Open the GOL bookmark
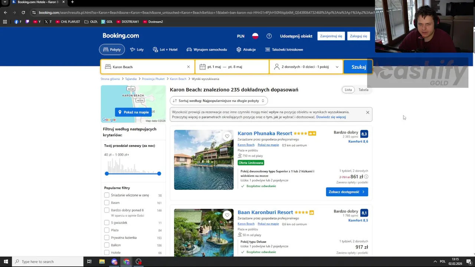475x267 pixels. 107,22
